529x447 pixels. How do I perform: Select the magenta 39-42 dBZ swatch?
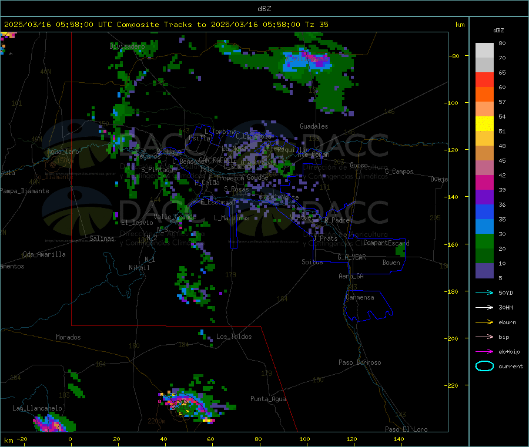484,182
